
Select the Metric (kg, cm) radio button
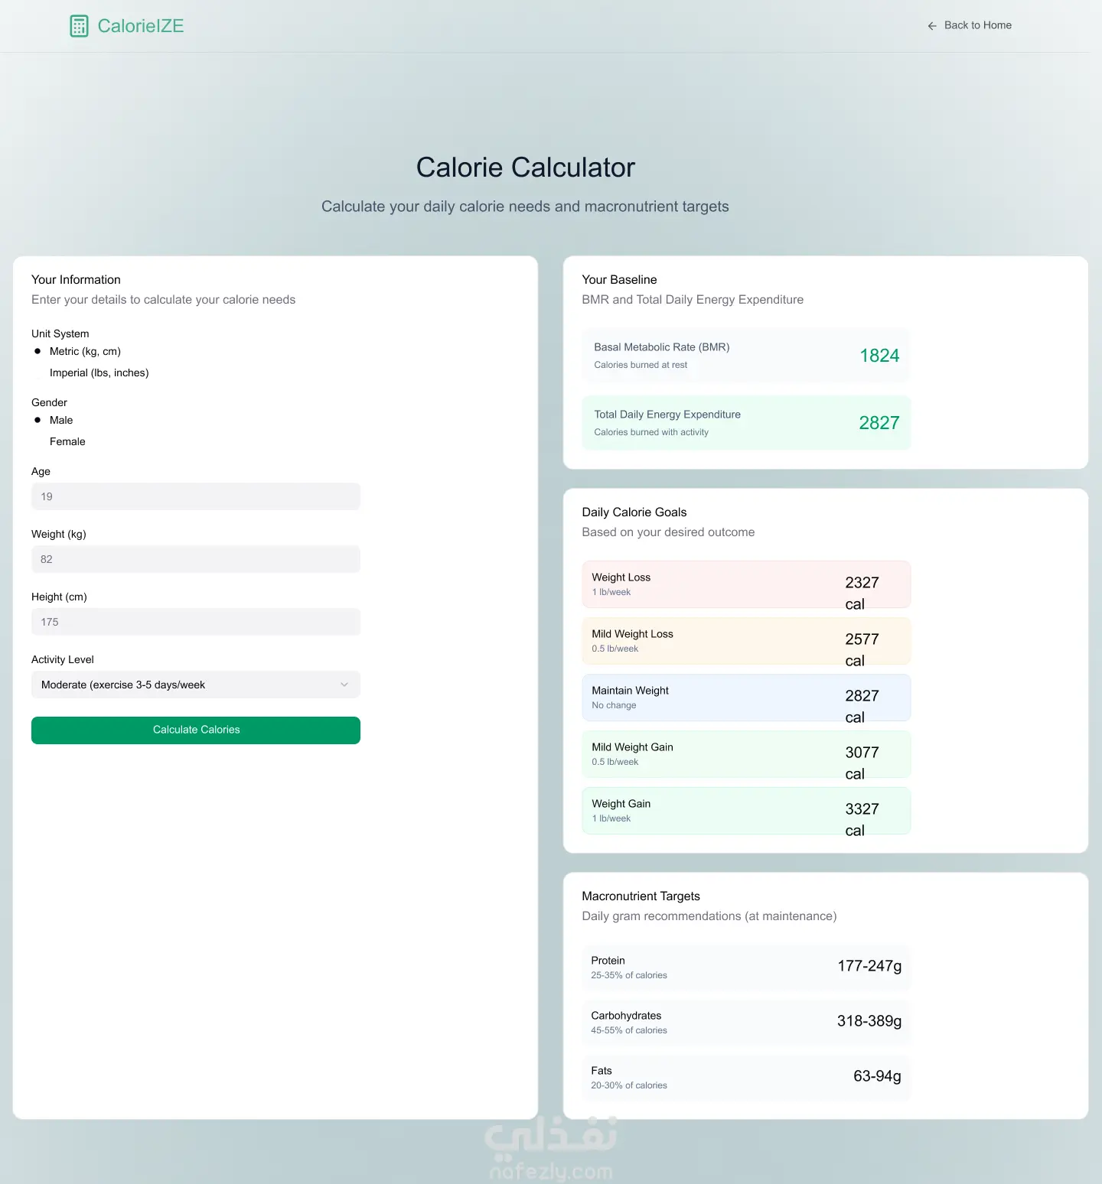37,351
